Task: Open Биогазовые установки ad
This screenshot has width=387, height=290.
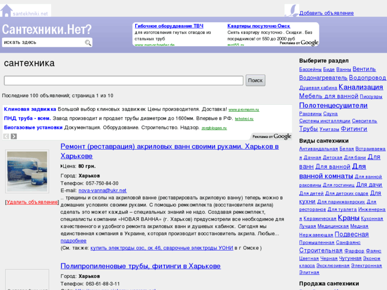Action: click(34, 128)
